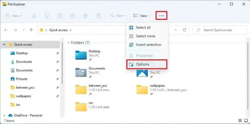Screen dimensions: 250x124
Task: Open the recent locations chevron
Action: pos(23,30)
